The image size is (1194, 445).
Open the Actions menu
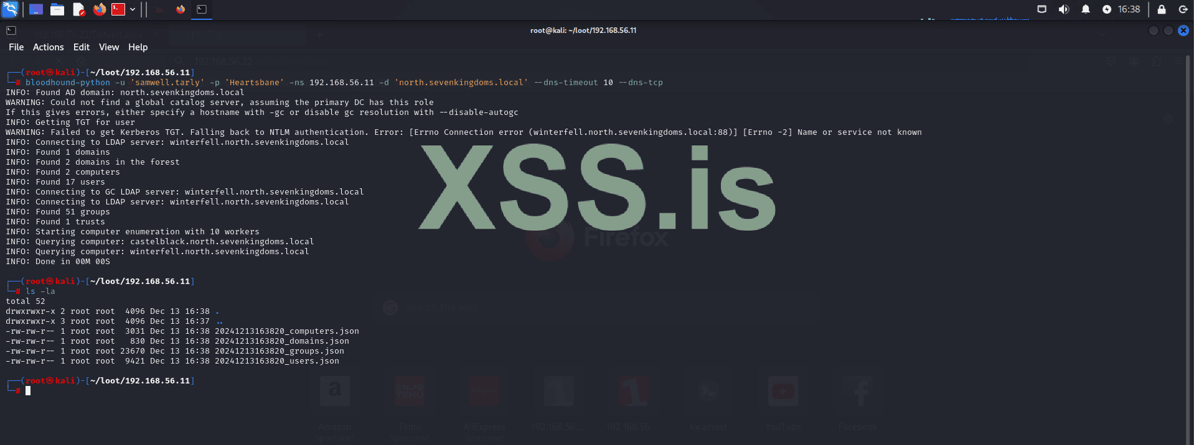(x=49, y=47)
